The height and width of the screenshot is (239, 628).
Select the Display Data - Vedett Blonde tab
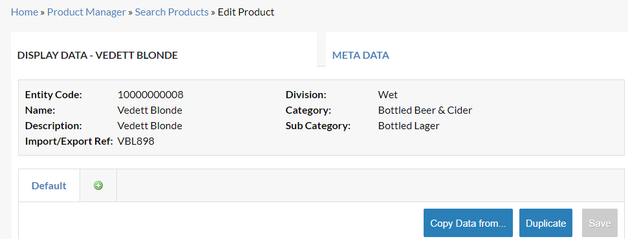point(98,56)
